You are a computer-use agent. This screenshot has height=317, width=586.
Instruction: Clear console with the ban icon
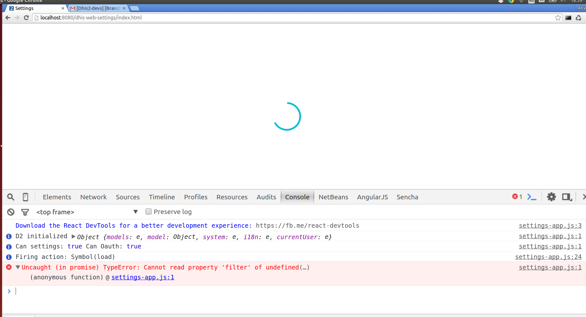coord(11,212)
